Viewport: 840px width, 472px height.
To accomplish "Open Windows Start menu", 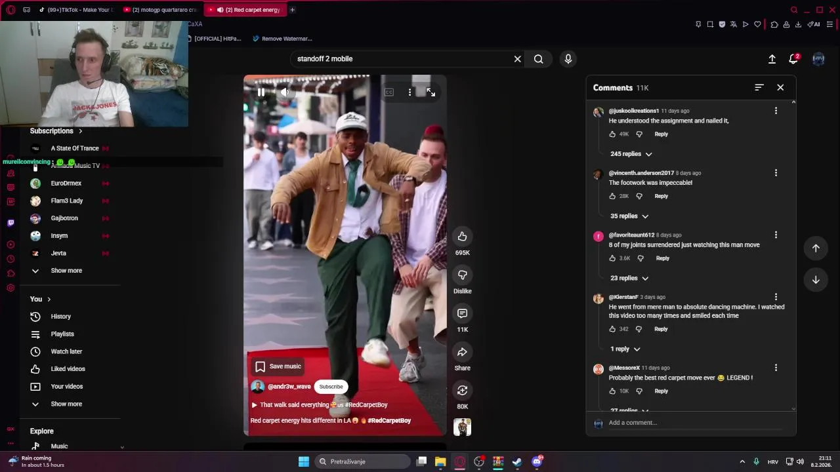I will (x=303, y=462).
